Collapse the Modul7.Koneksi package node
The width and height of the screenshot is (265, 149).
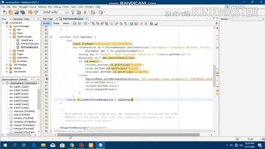(10, 37)
